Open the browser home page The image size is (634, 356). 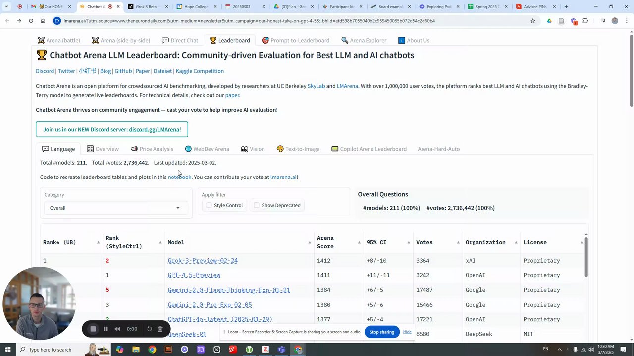(43, 21)
